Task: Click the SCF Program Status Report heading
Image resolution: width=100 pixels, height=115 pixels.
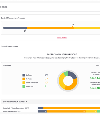Action: [x=62, y=54]
